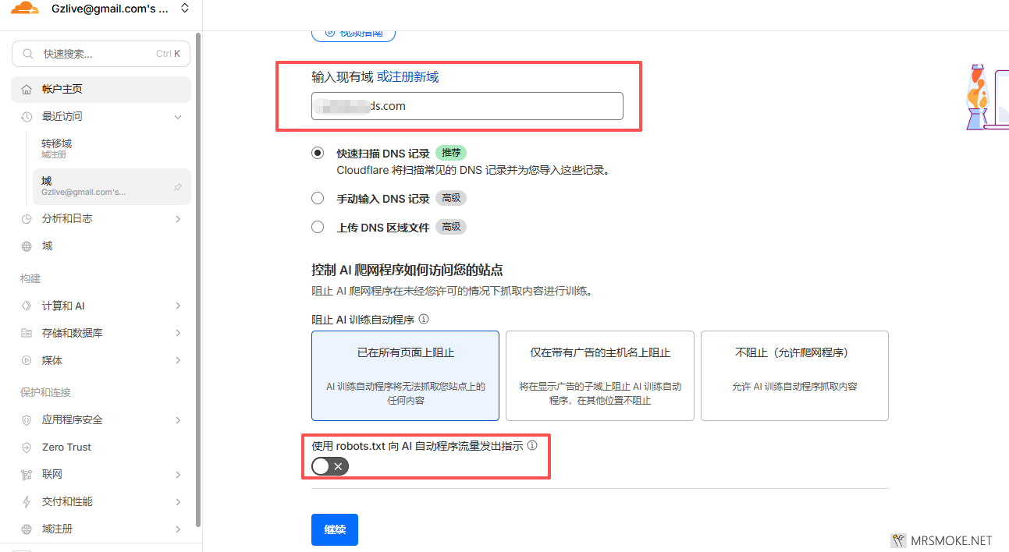
Task: Click the 或注册新域 link
Action: [407, 76]
